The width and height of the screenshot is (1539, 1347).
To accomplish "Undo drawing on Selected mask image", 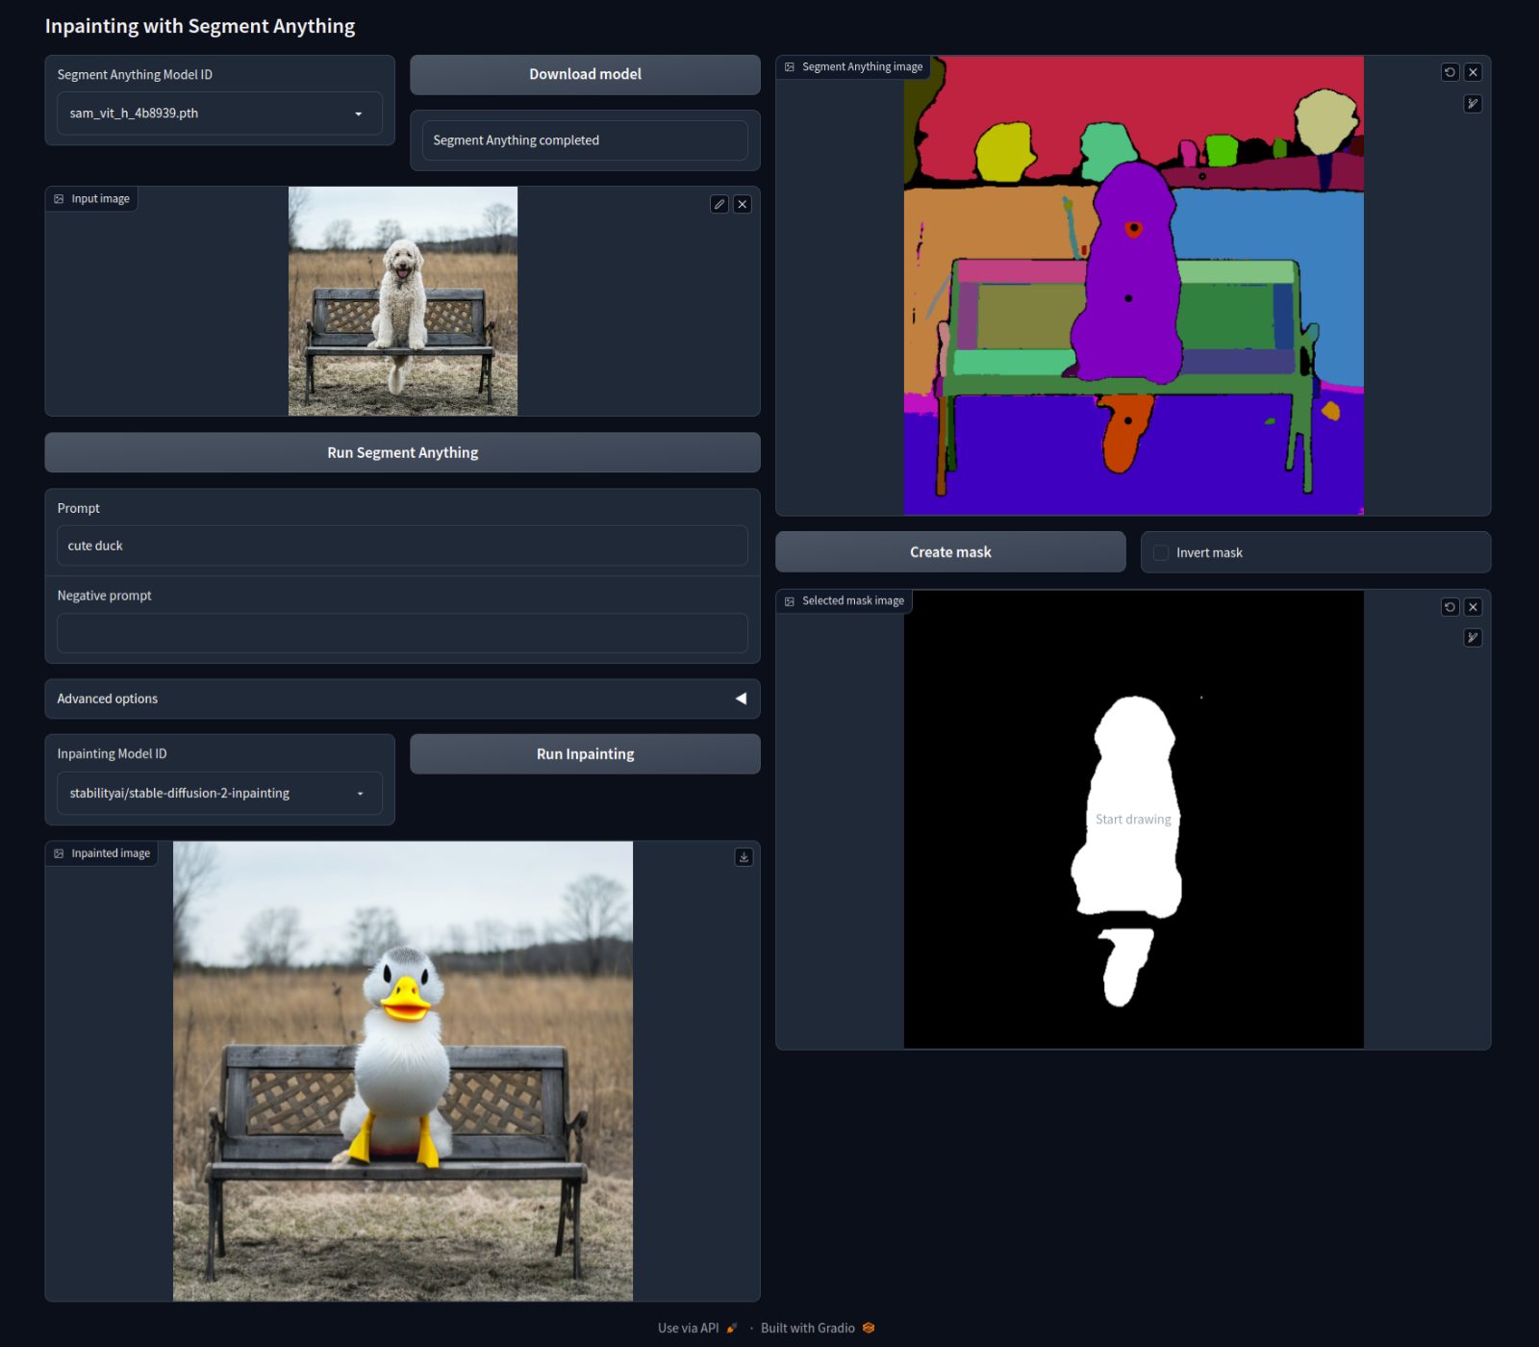I will 1450,607.
